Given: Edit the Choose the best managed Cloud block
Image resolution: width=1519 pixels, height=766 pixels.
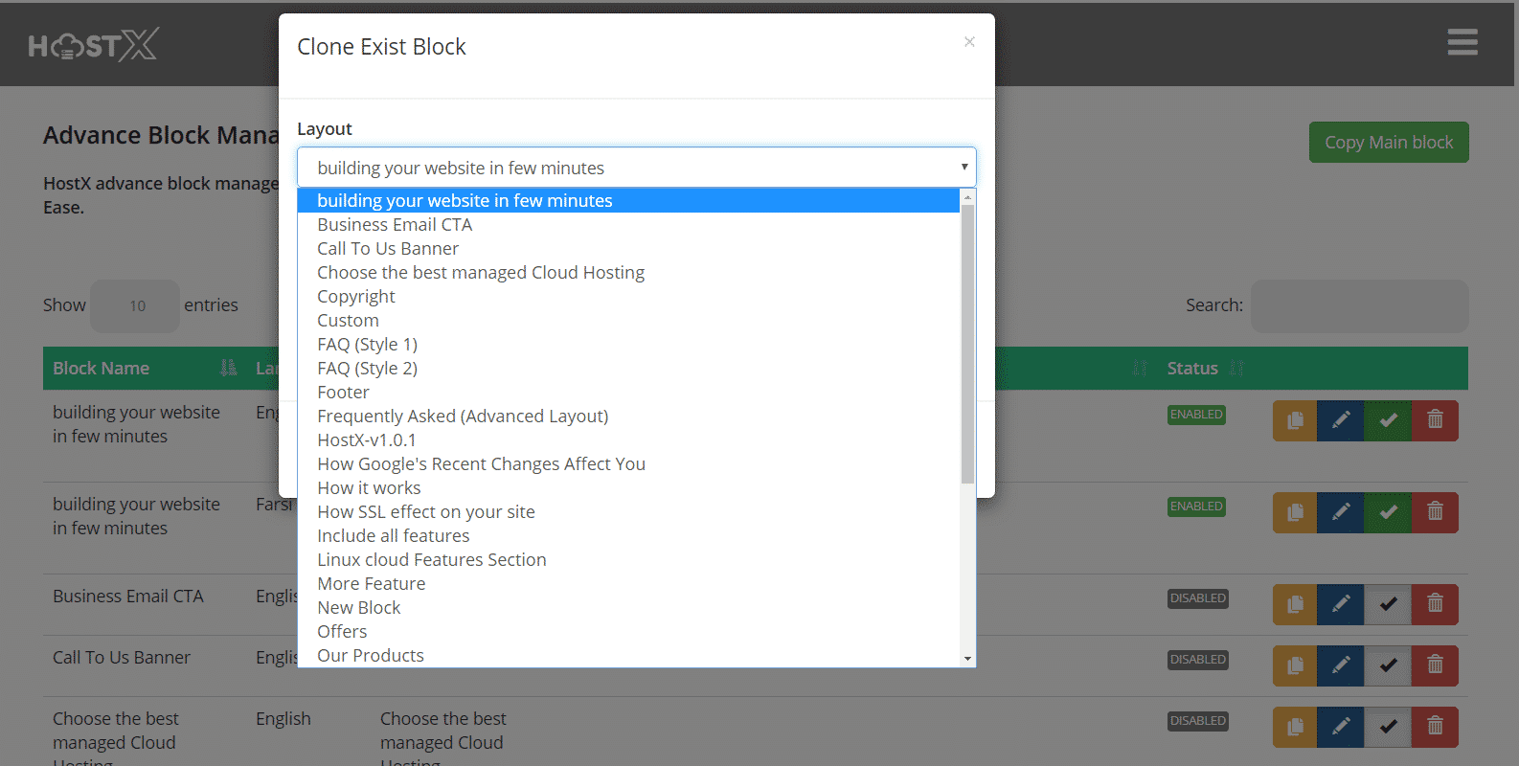Looking at the screenshot, I should tap(1341, 727).
